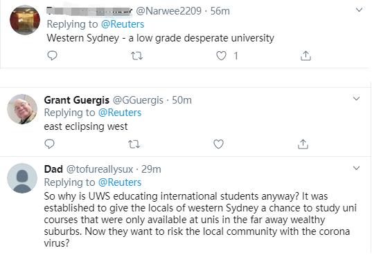This screenshot has height=257, width=372.
Task: Open @Reuters link in Narwee2209's reply
Action: tap(123, 24)
